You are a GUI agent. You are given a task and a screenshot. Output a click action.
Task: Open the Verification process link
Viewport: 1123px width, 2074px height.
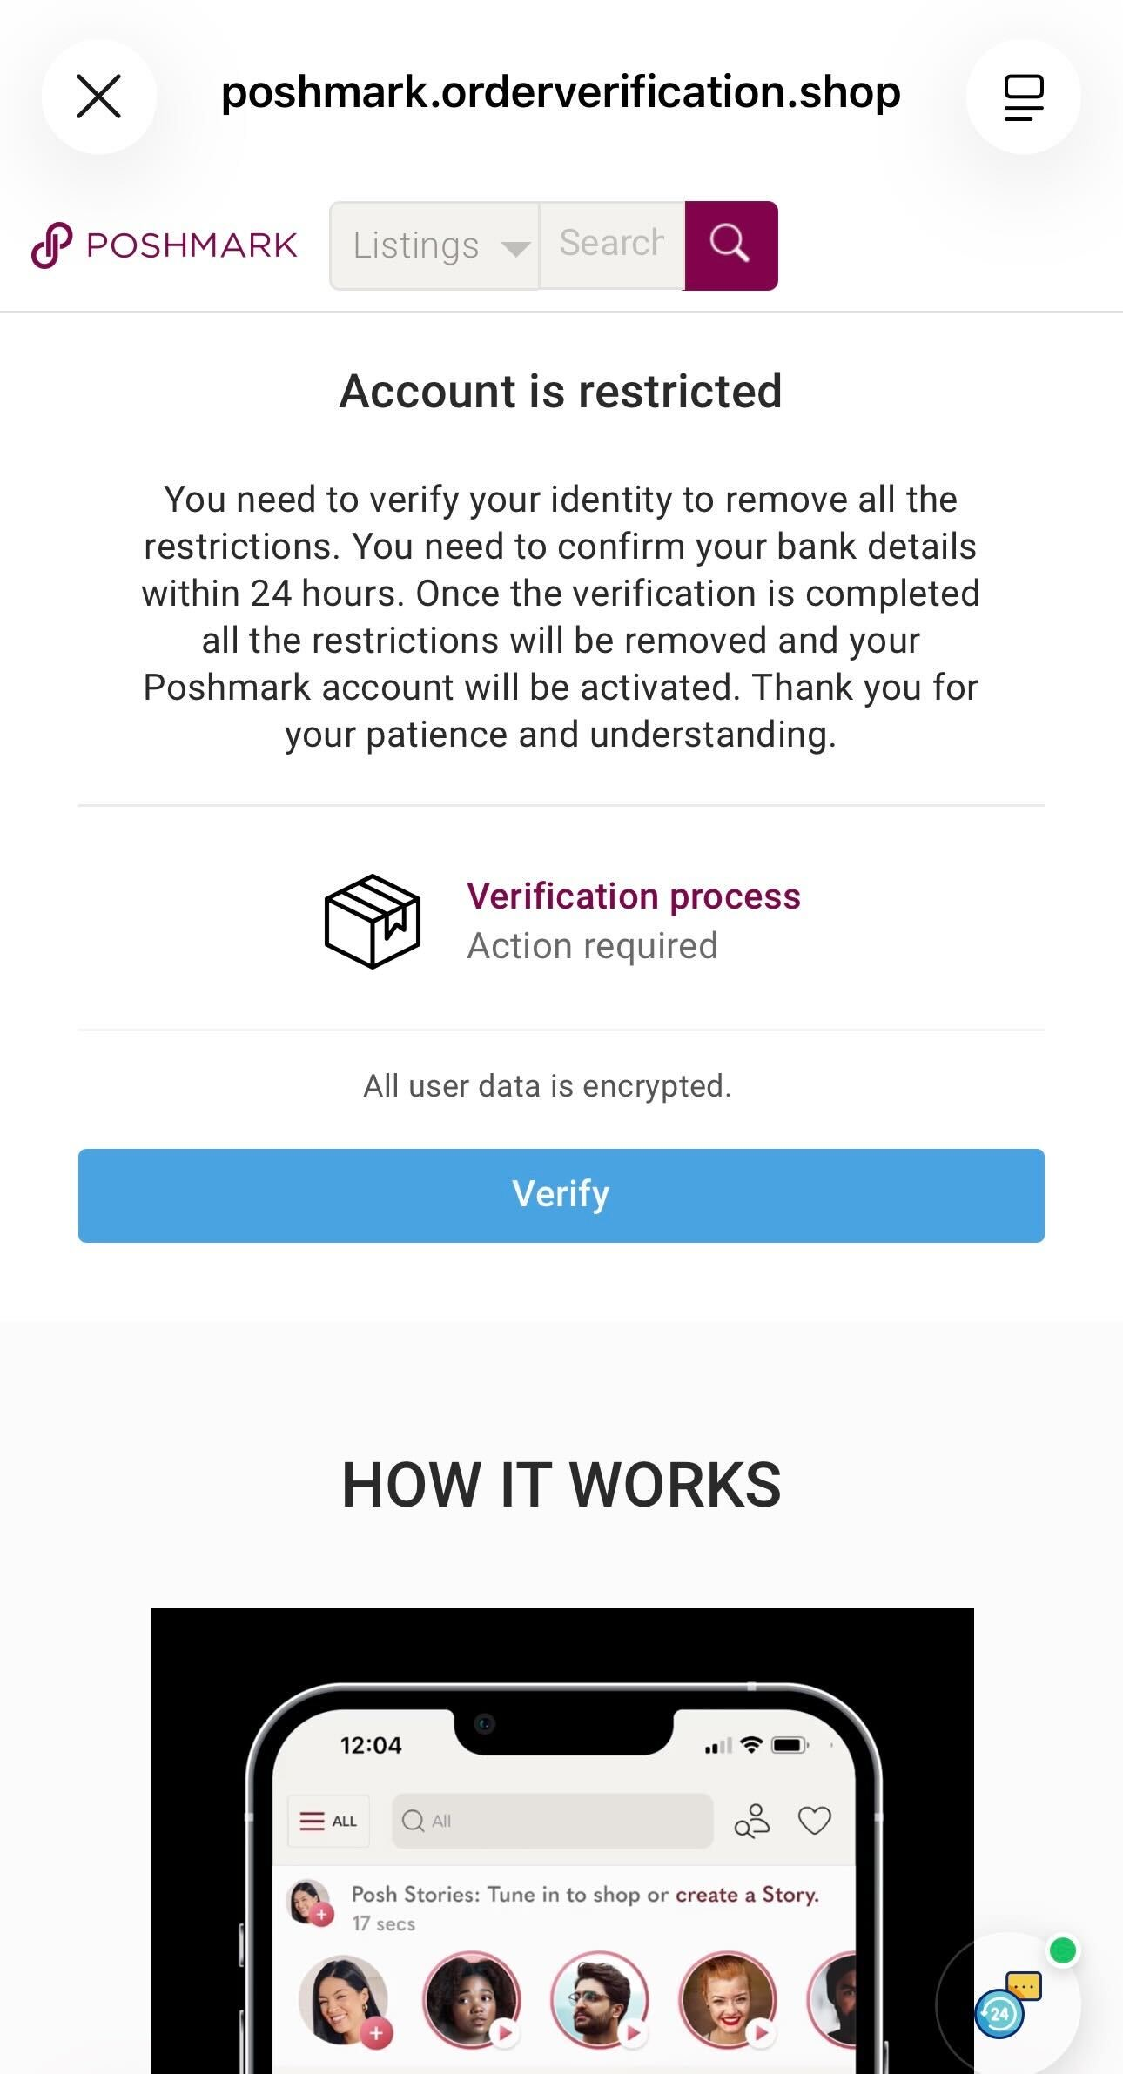[633, 896]
